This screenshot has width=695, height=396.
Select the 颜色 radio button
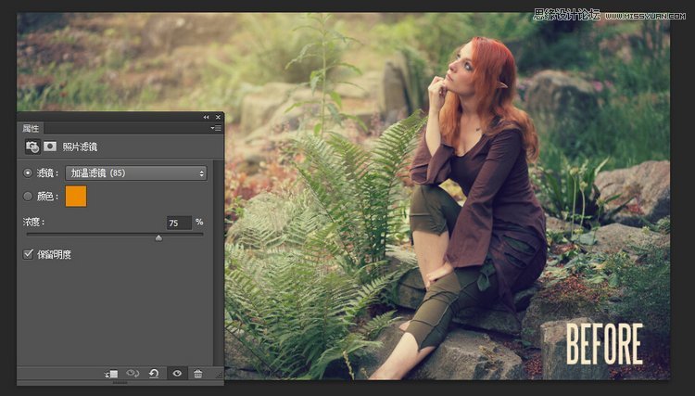(x=28, y=196)
